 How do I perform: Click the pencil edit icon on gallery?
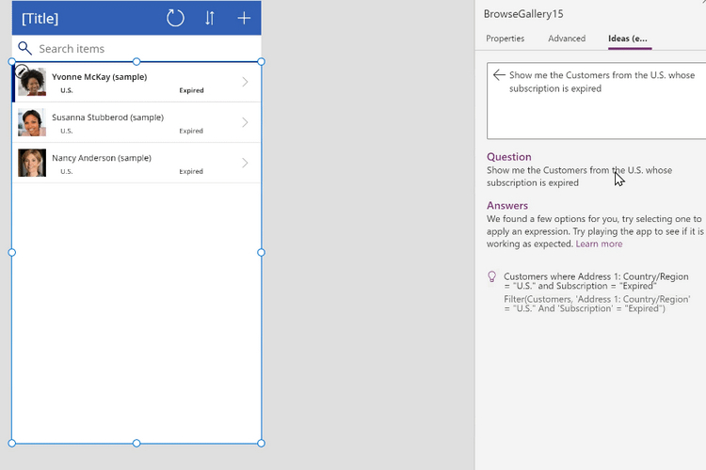coord(22,71)
